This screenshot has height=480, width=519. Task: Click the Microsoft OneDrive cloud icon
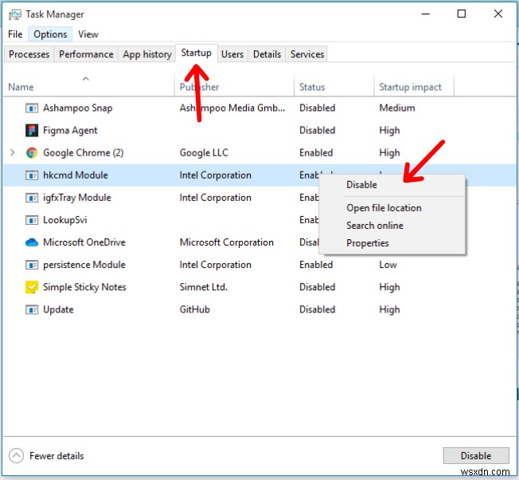(x=32, y=242)
